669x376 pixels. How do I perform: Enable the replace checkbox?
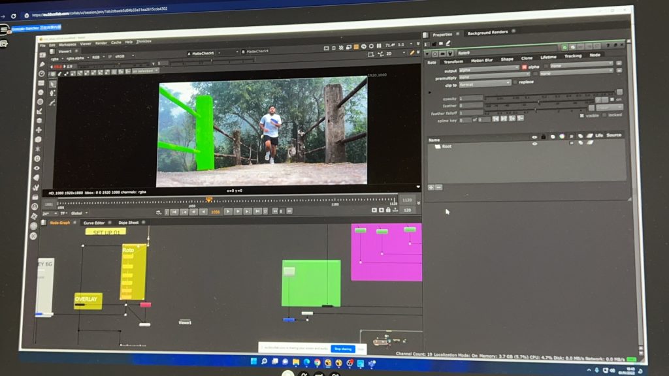tap(515, 82)
